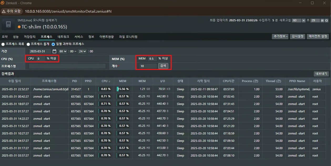Click the 개수 input showing 10
The image size is (331, 166).
tap(148, 66)
